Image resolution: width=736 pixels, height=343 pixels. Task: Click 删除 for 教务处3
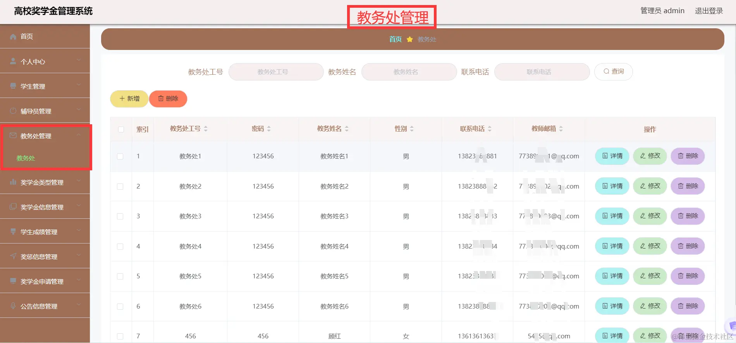click(x=688, y=216)
